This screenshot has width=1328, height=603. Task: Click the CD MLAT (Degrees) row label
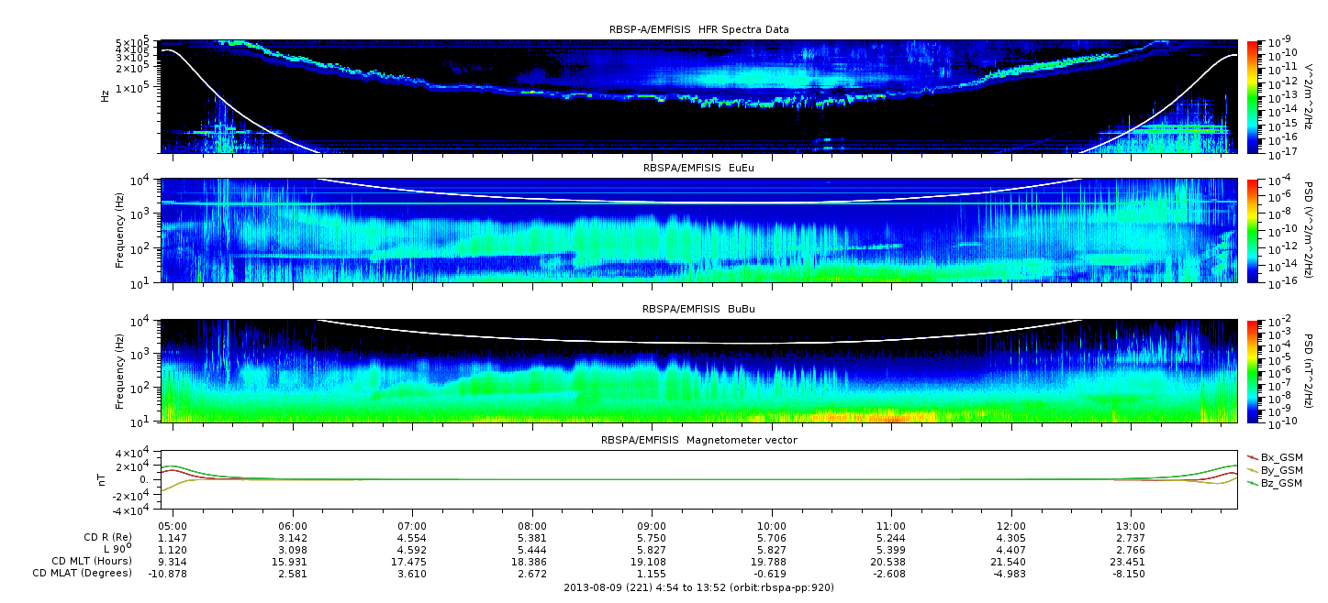[x=82, y=573]
